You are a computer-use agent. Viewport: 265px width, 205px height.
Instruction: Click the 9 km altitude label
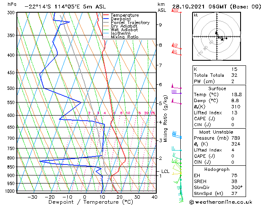tap(160, 25)
